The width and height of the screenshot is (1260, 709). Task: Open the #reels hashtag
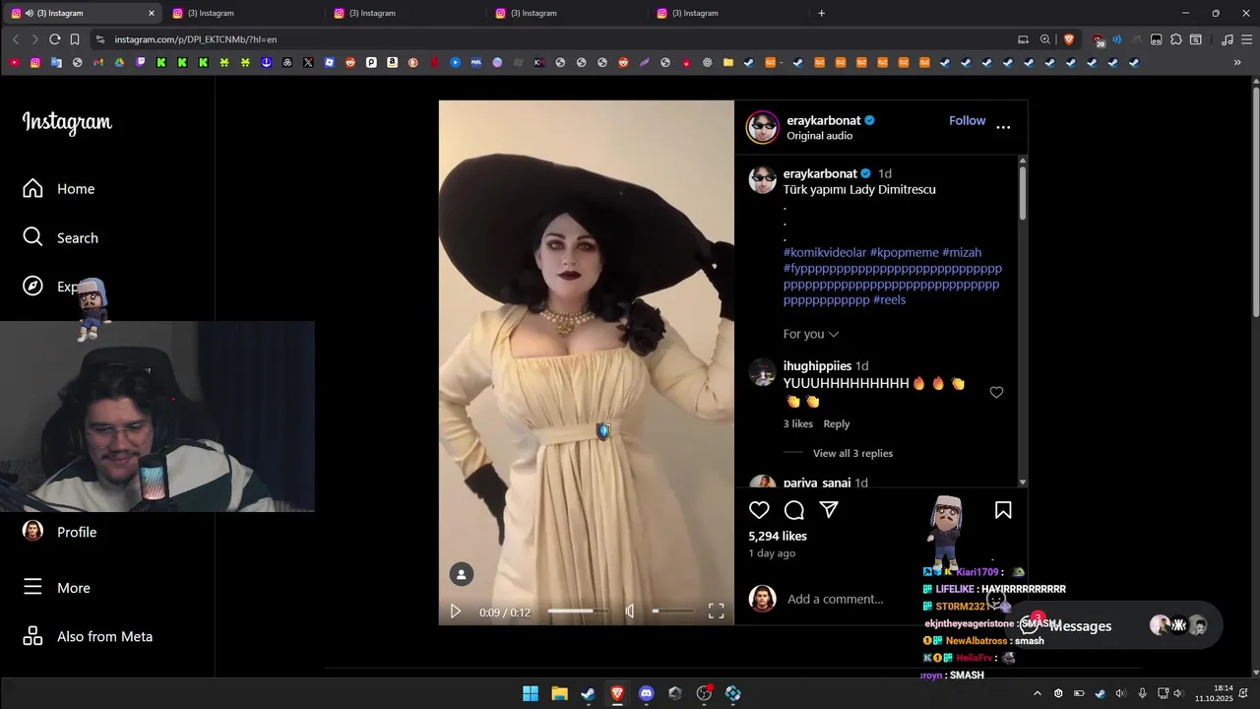tap(889, 299)
